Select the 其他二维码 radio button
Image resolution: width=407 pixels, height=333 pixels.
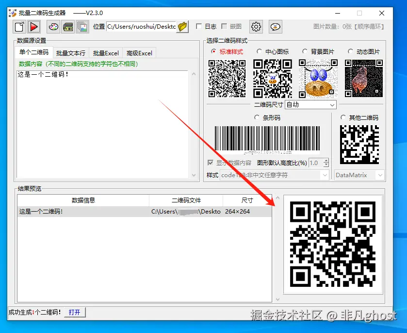tap(343, 117)
